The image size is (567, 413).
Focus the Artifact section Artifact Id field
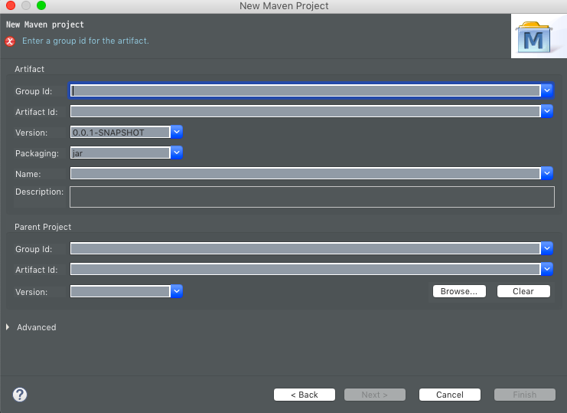tap(305, 111)
